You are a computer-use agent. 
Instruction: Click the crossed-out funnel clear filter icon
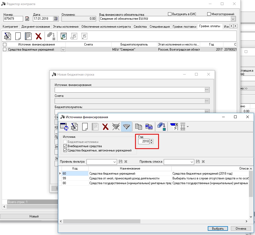point(116,127)
